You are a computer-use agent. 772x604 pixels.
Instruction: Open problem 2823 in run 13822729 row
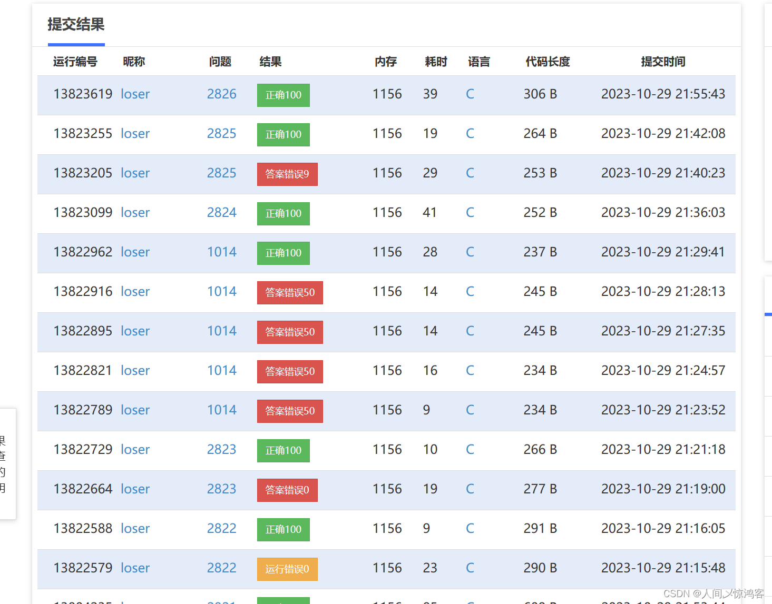coord(221,450)
